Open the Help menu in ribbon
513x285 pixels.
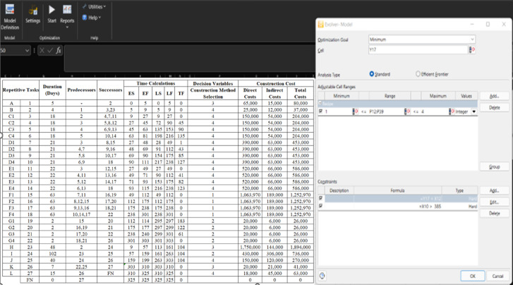point(92,18)
